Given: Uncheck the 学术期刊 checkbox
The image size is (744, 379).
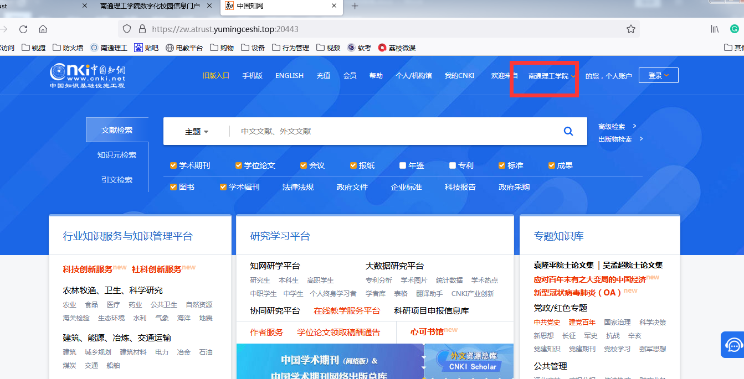Looking at the screenshot, I should click(173, 165).
